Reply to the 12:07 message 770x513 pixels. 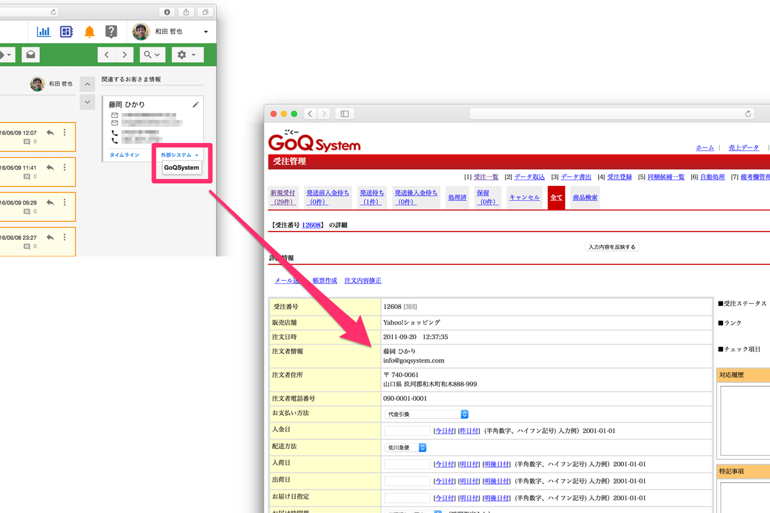pyautogui.click(x=50, y=132)
